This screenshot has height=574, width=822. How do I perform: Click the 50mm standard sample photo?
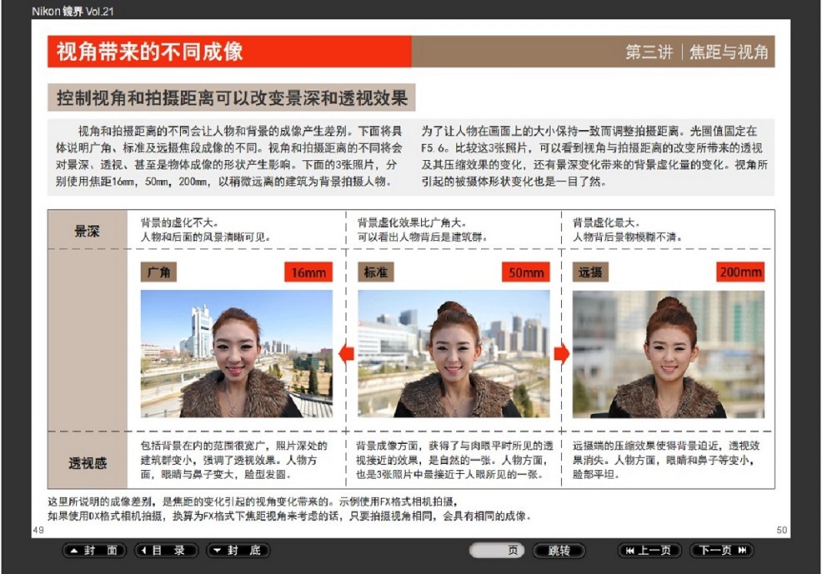[x=454, y=353]
